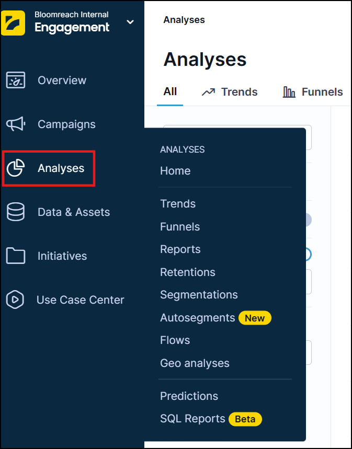Screen dimensions: 352x449
Task: Open Retentions from the flyout menu
Action: point(188,272)
